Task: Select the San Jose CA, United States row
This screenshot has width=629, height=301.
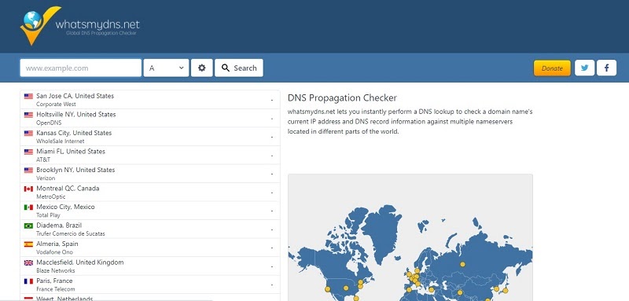Action: pyautogui.click(x=150, y=99)
